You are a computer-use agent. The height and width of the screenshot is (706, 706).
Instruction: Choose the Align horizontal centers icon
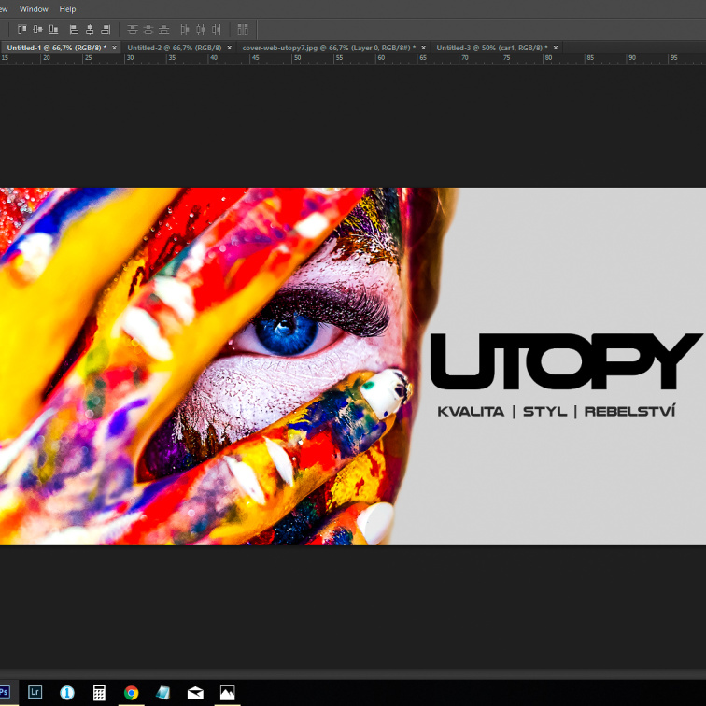(90, 30)
